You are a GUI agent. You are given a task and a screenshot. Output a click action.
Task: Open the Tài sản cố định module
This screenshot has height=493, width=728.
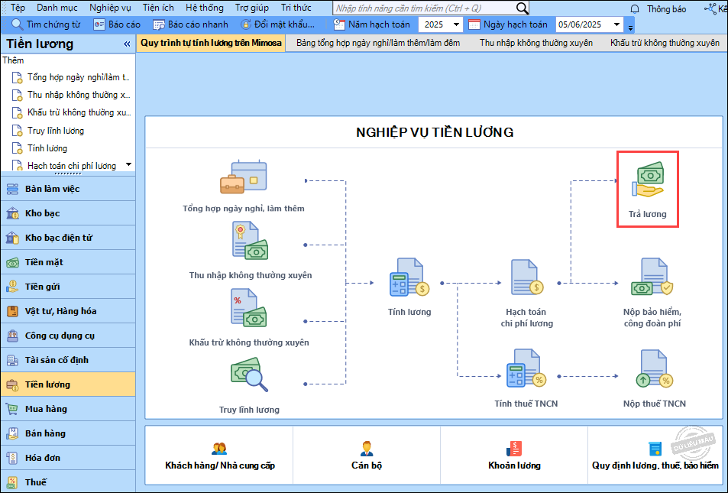pos(68,360)
